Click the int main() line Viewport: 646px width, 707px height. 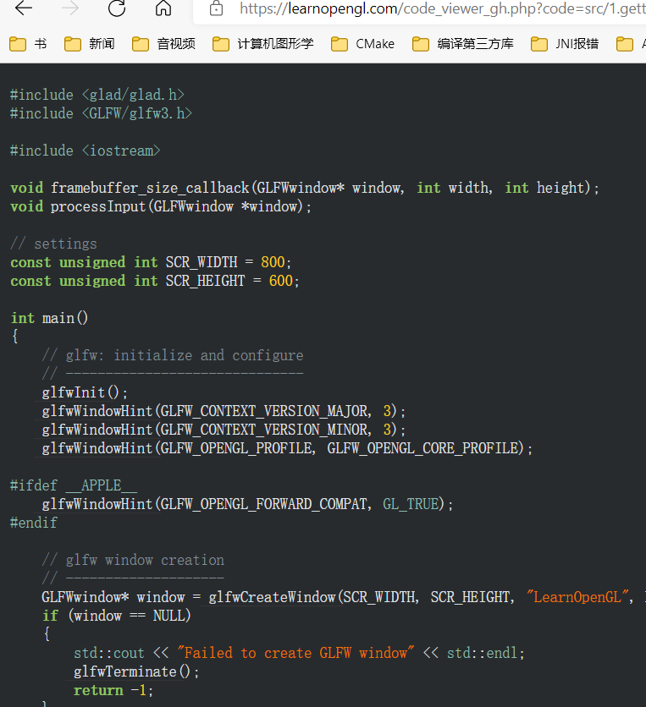click(50, 318)
